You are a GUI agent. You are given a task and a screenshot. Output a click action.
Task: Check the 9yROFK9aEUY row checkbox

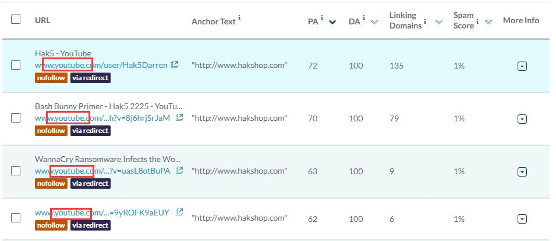coord(16,218)
